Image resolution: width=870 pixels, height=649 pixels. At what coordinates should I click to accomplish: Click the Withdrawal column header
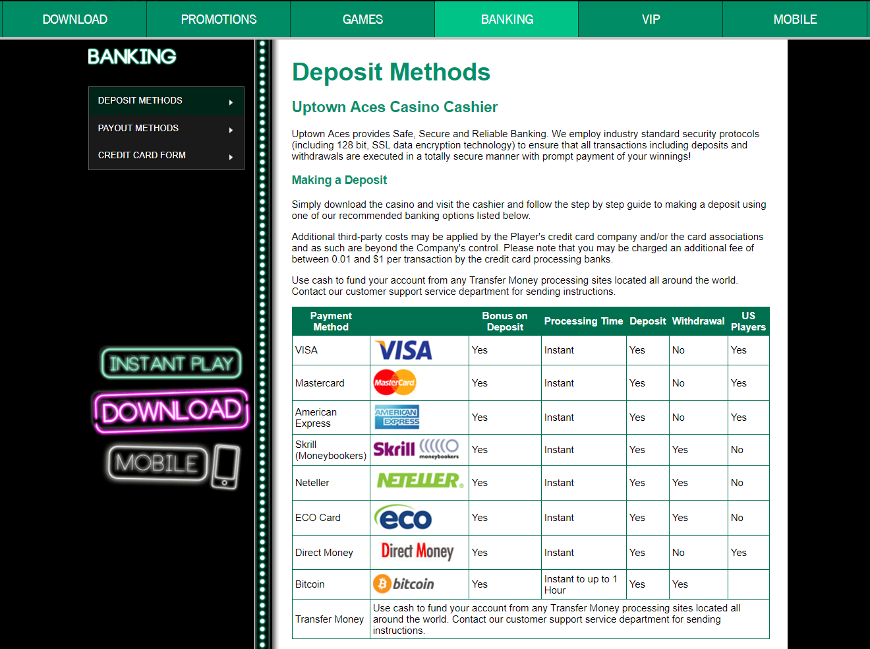click(698, 321)
